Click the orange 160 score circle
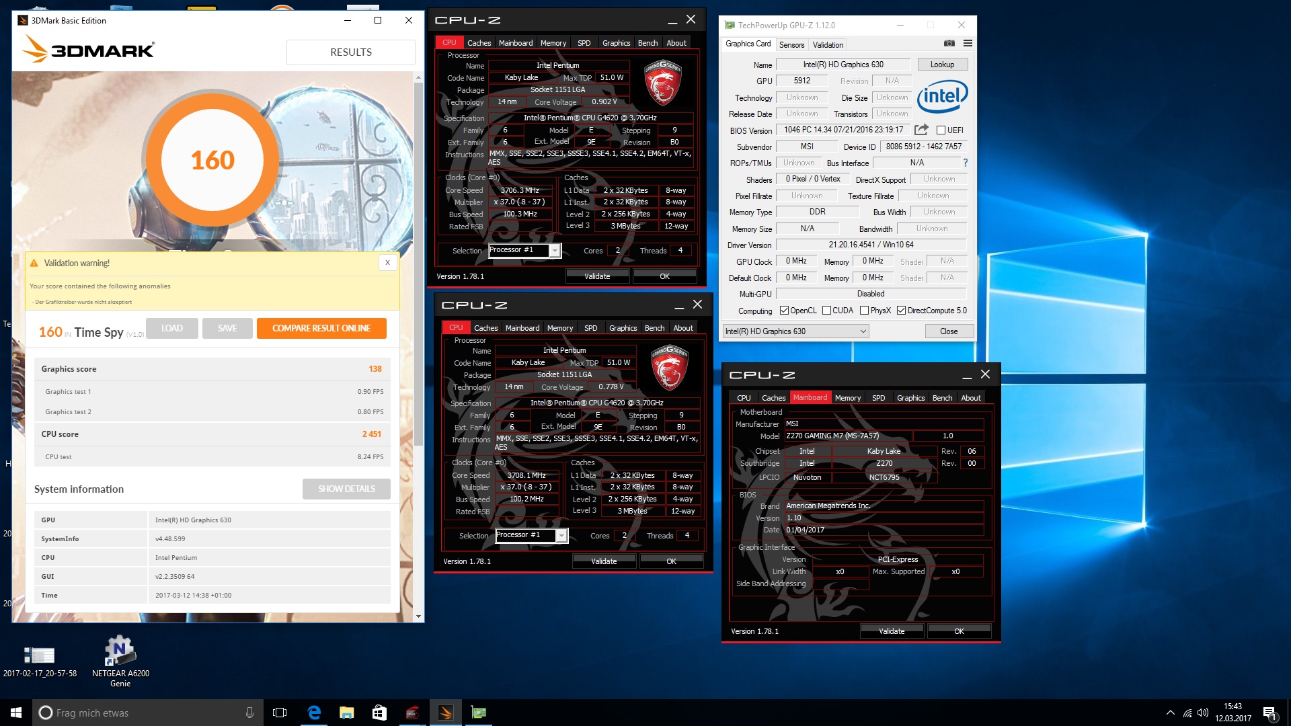 [212, 160]
